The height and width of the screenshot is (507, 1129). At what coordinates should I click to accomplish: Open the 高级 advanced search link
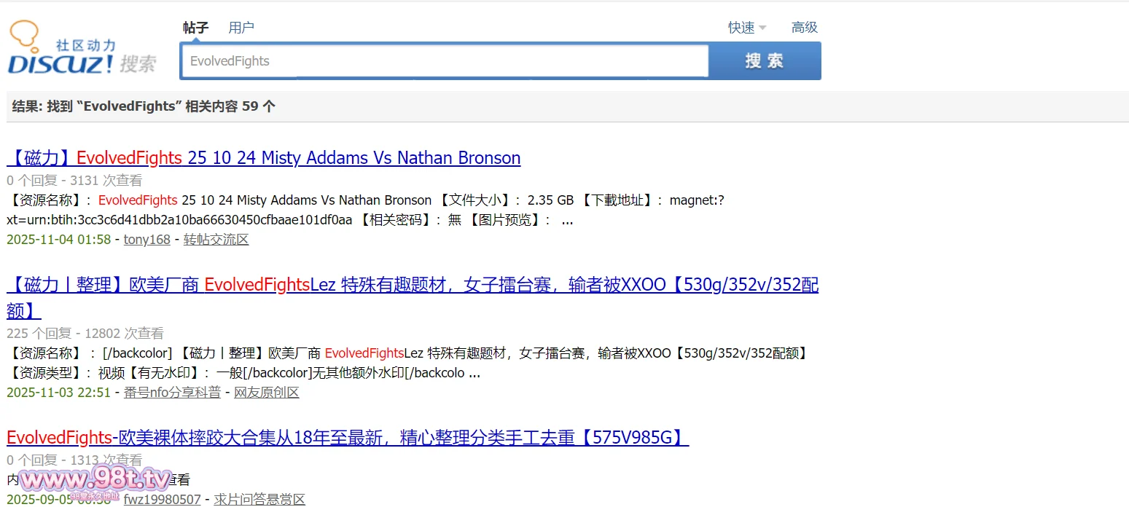pyautogui.click(x=805, y=28)
